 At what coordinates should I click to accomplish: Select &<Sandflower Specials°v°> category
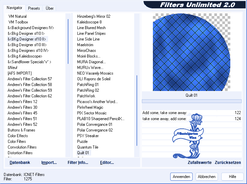[x=29, y=62]
